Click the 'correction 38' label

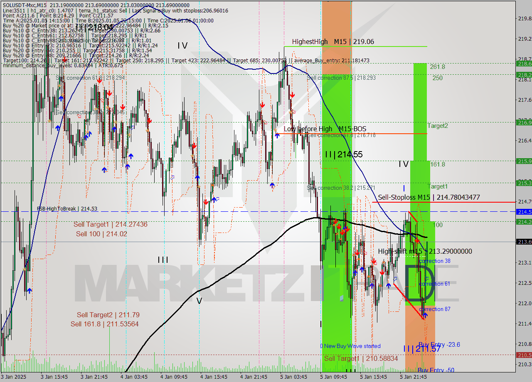click(435, 261)
